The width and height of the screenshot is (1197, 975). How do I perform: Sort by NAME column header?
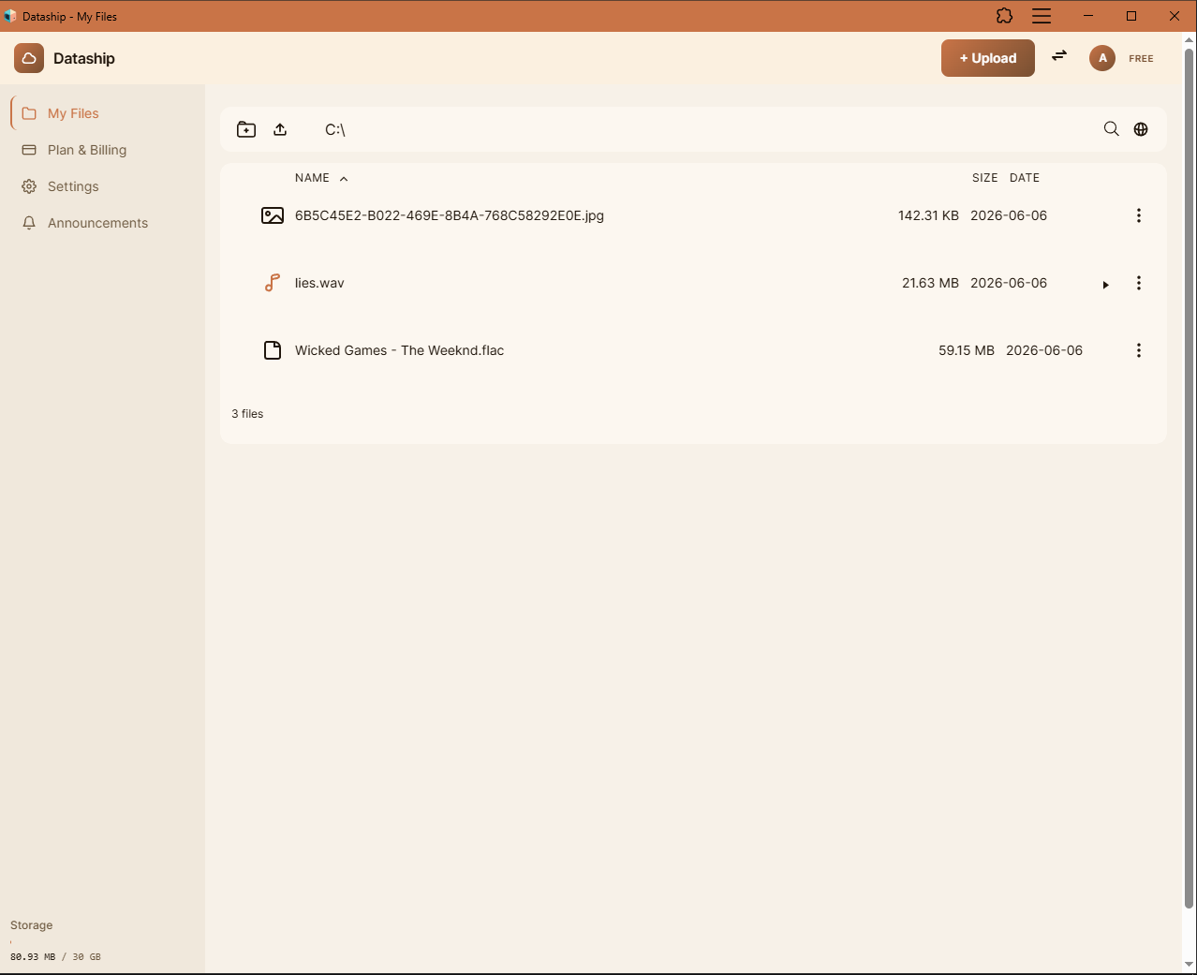[x=312, y=178]
